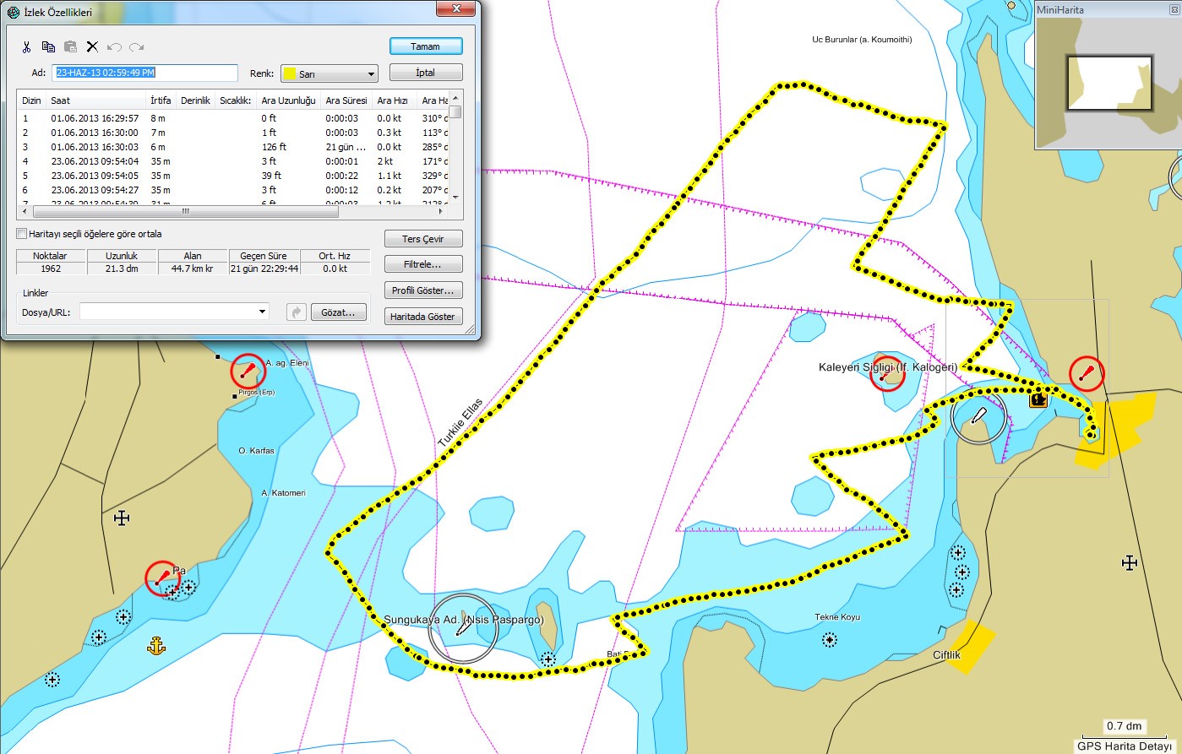Click the yellow Sarı color swatch

click(x=289, y=74)
